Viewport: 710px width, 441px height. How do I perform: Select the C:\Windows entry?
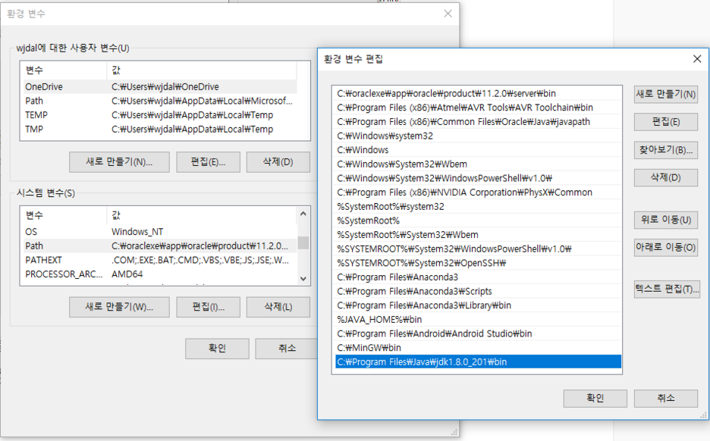(x=478, y=150)
